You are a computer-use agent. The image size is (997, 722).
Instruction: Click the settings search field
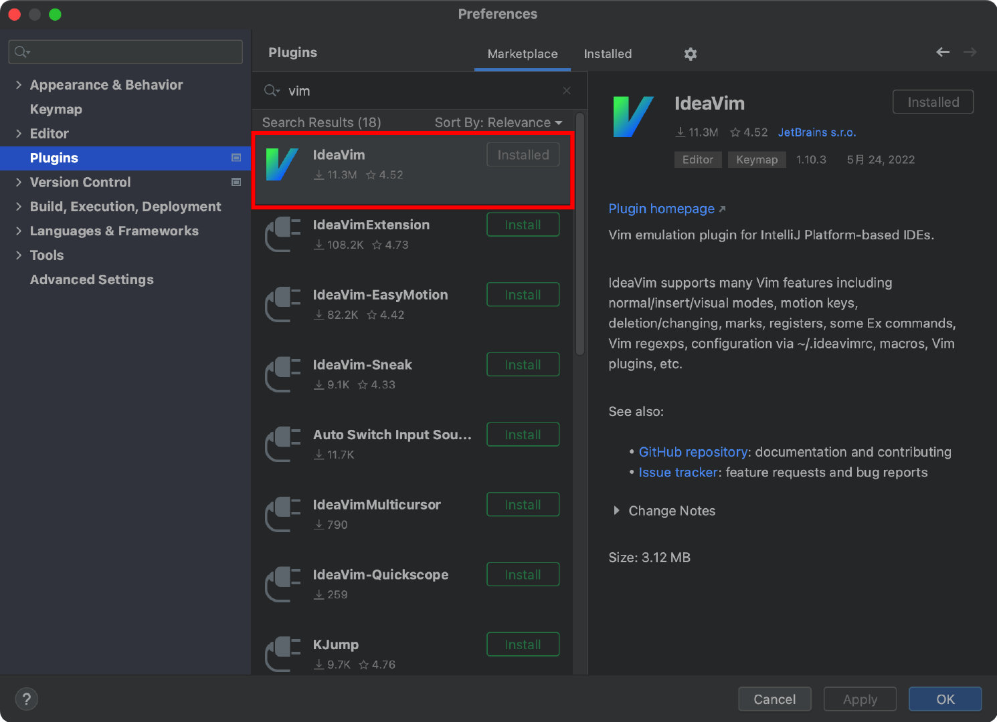pos(126,52)
